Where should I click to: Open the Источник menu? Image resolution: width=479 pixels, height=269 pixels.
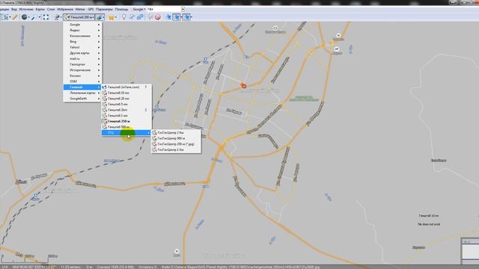click(26, 9)
